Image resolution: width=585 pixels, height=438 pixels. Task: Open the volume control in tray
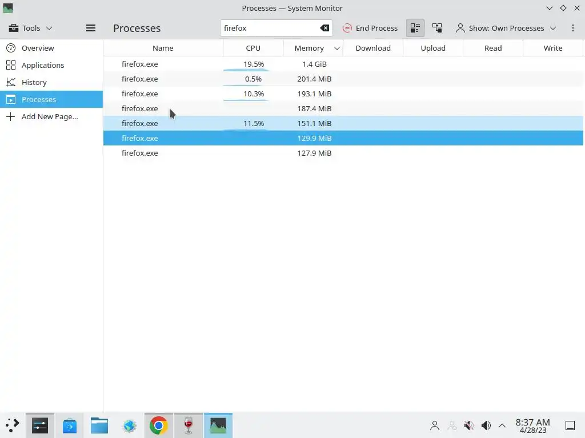coord(486,425)
